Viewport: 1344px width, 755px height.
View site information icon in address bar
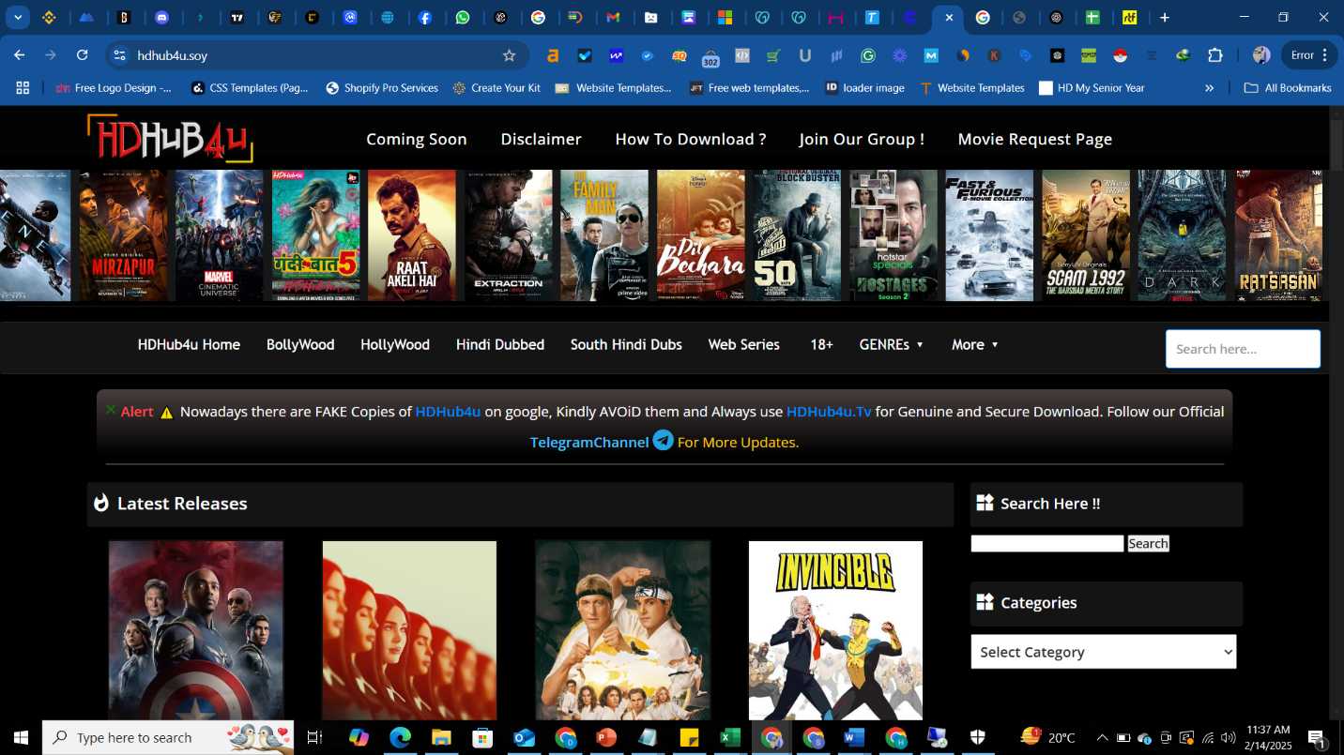119,55
